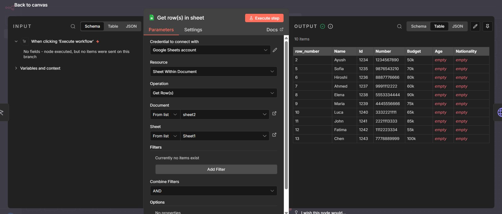
Task: Open sheet2 document in external link icon
Action: click(x=274, y=113)
